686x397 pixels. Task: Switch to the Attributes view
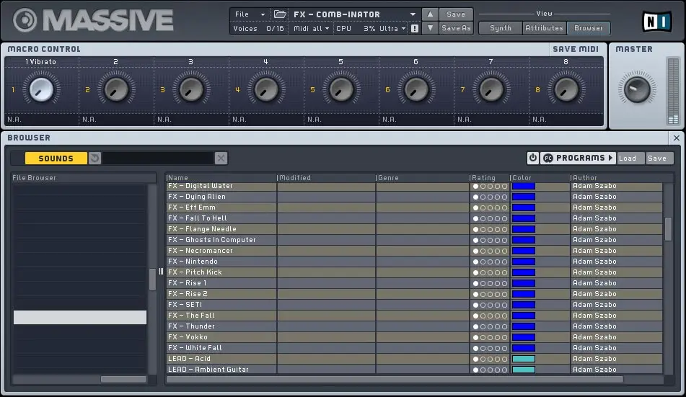coord(544,28)
